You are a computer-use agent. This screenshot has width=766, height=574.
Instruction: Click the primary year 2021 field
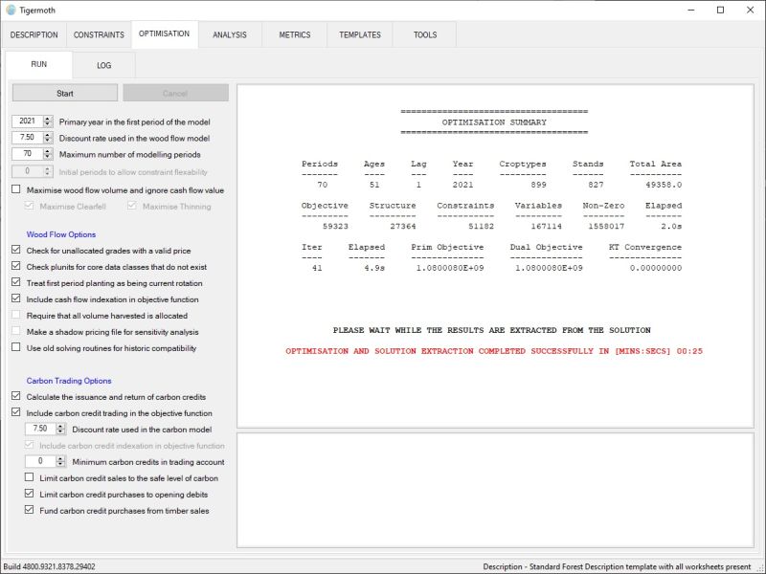click(x=28, y=121)
